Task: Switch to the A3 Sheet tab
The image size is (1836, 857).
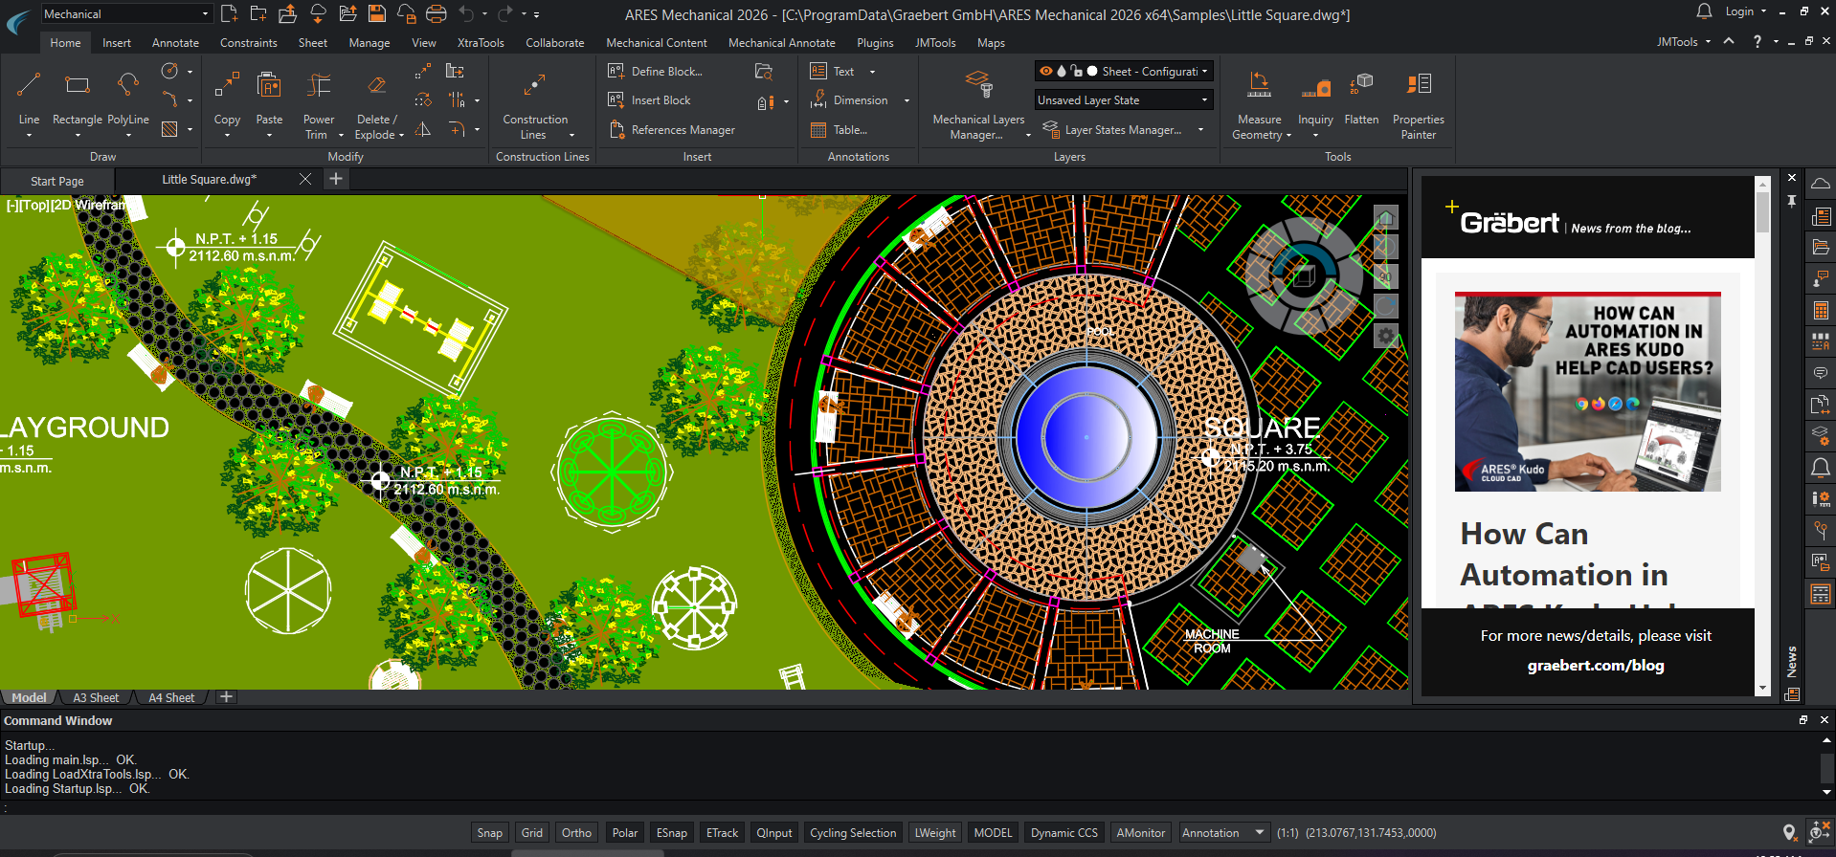Action: pyautogui.click(x=96, y=698)
